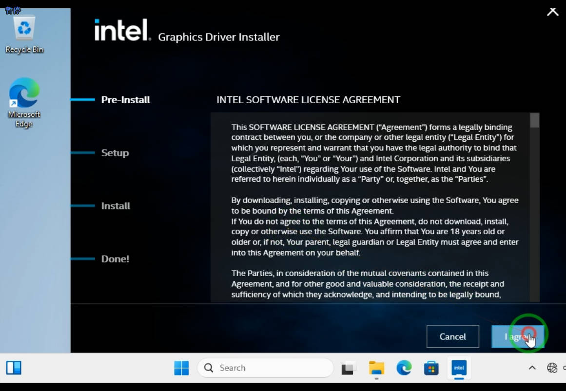This screenshot has height=391, width=566.
Task: Close the installer with the X button
Action: click(552, 11)
